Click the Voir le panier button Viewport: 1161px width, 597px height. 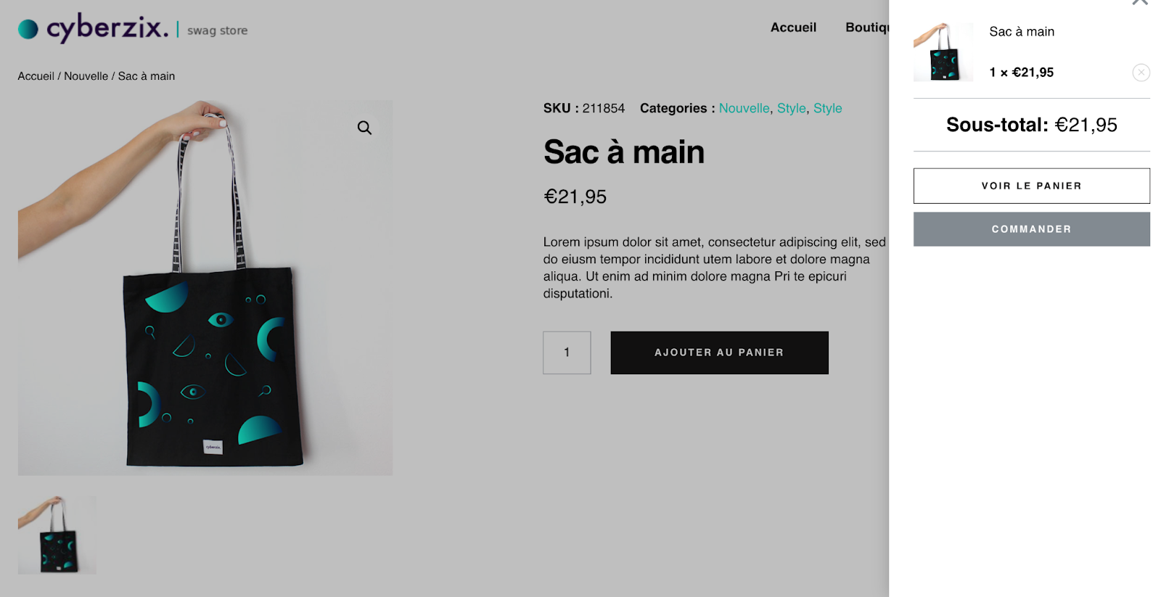click(1031, 186)
